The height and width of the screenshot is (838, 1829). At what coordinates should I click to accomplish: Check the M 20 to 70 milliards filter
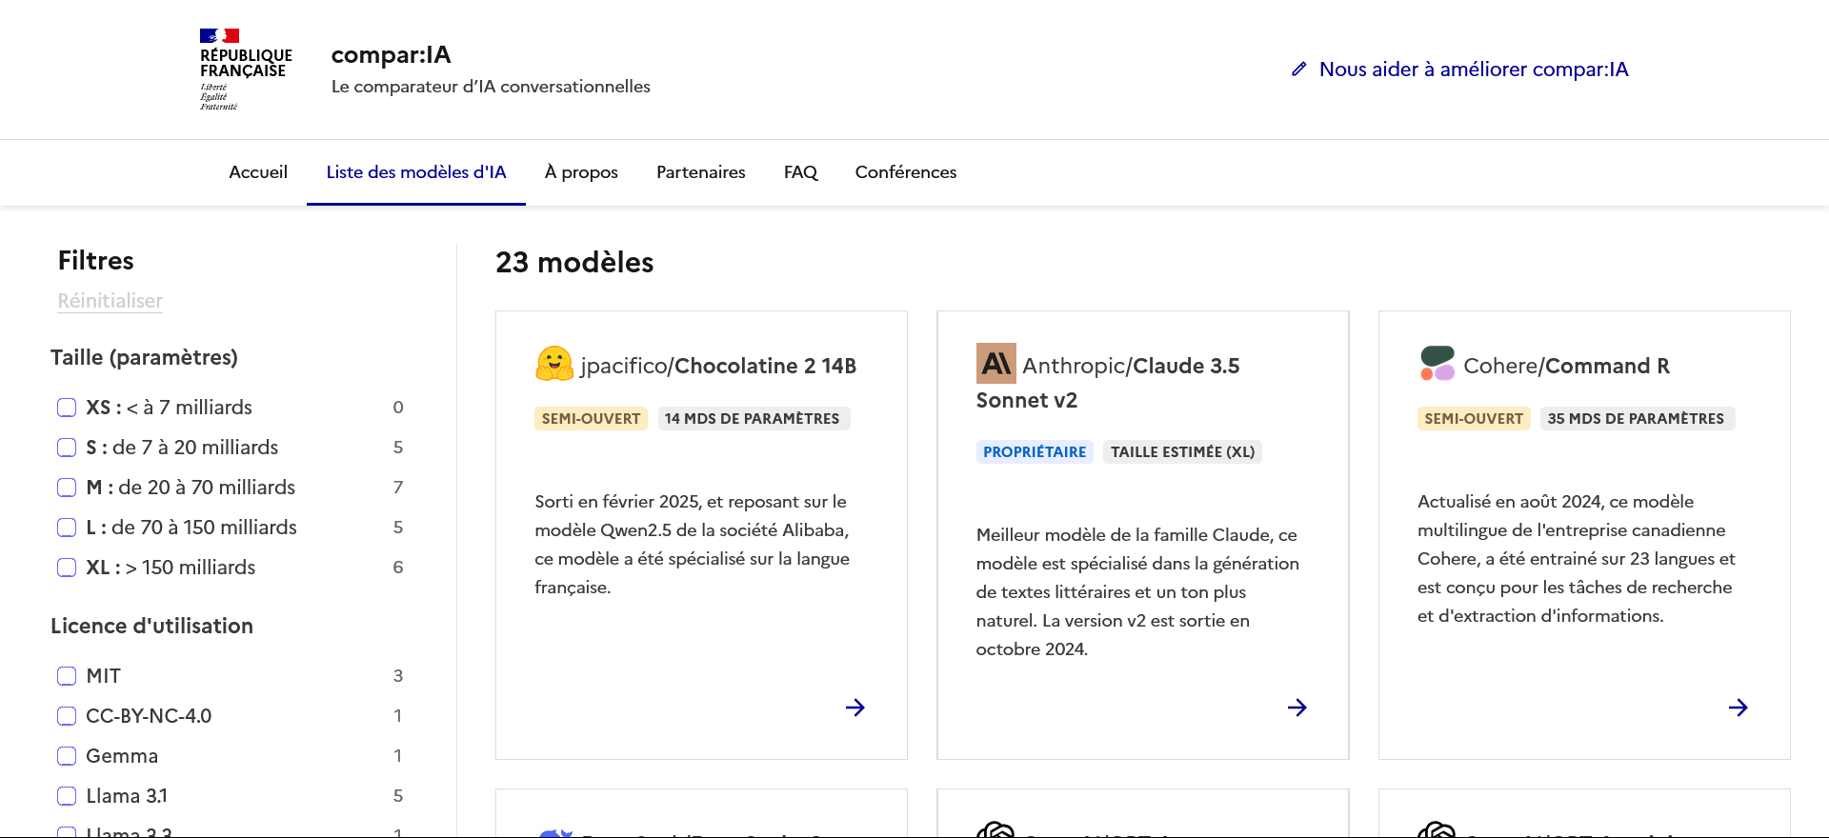click(67, 488)
